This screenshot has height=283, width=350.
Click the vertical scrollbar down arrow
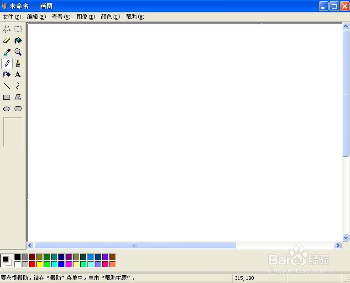click(x=345, y=238)
